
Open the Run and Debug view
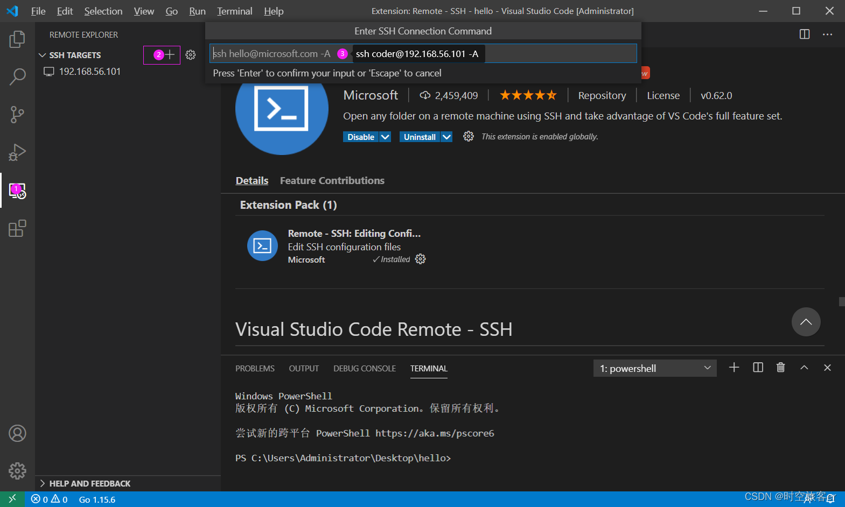click(x=17, y=152)
